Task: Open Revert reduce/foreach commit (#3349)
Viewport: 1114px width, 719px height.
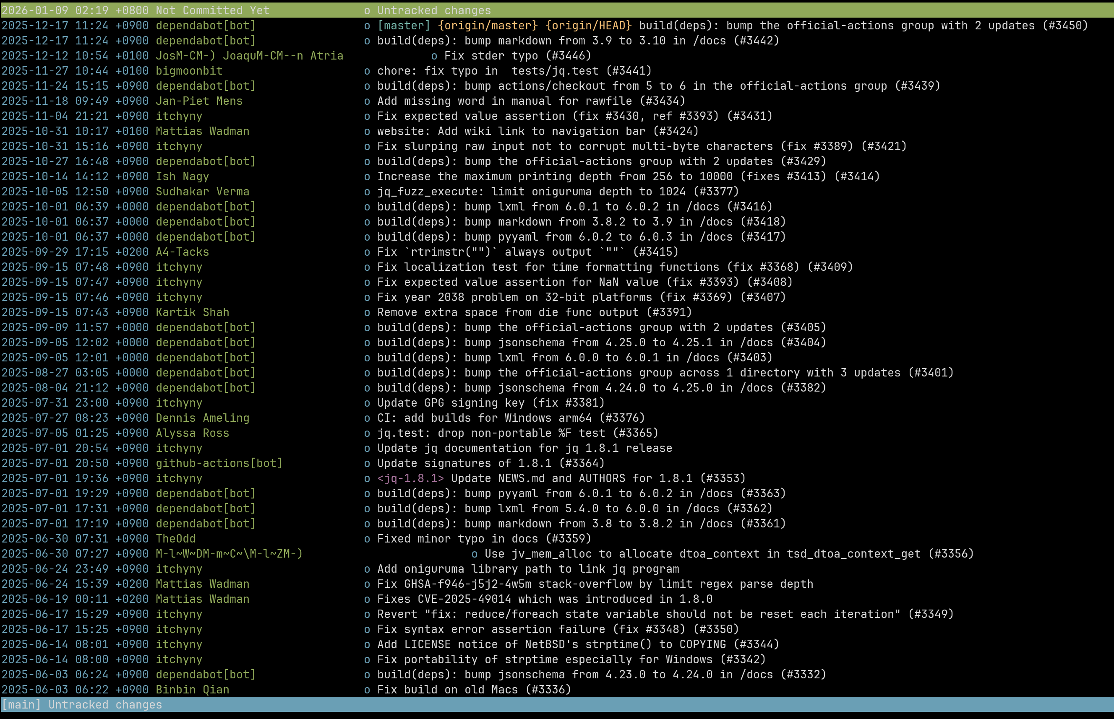Action: 665,615
